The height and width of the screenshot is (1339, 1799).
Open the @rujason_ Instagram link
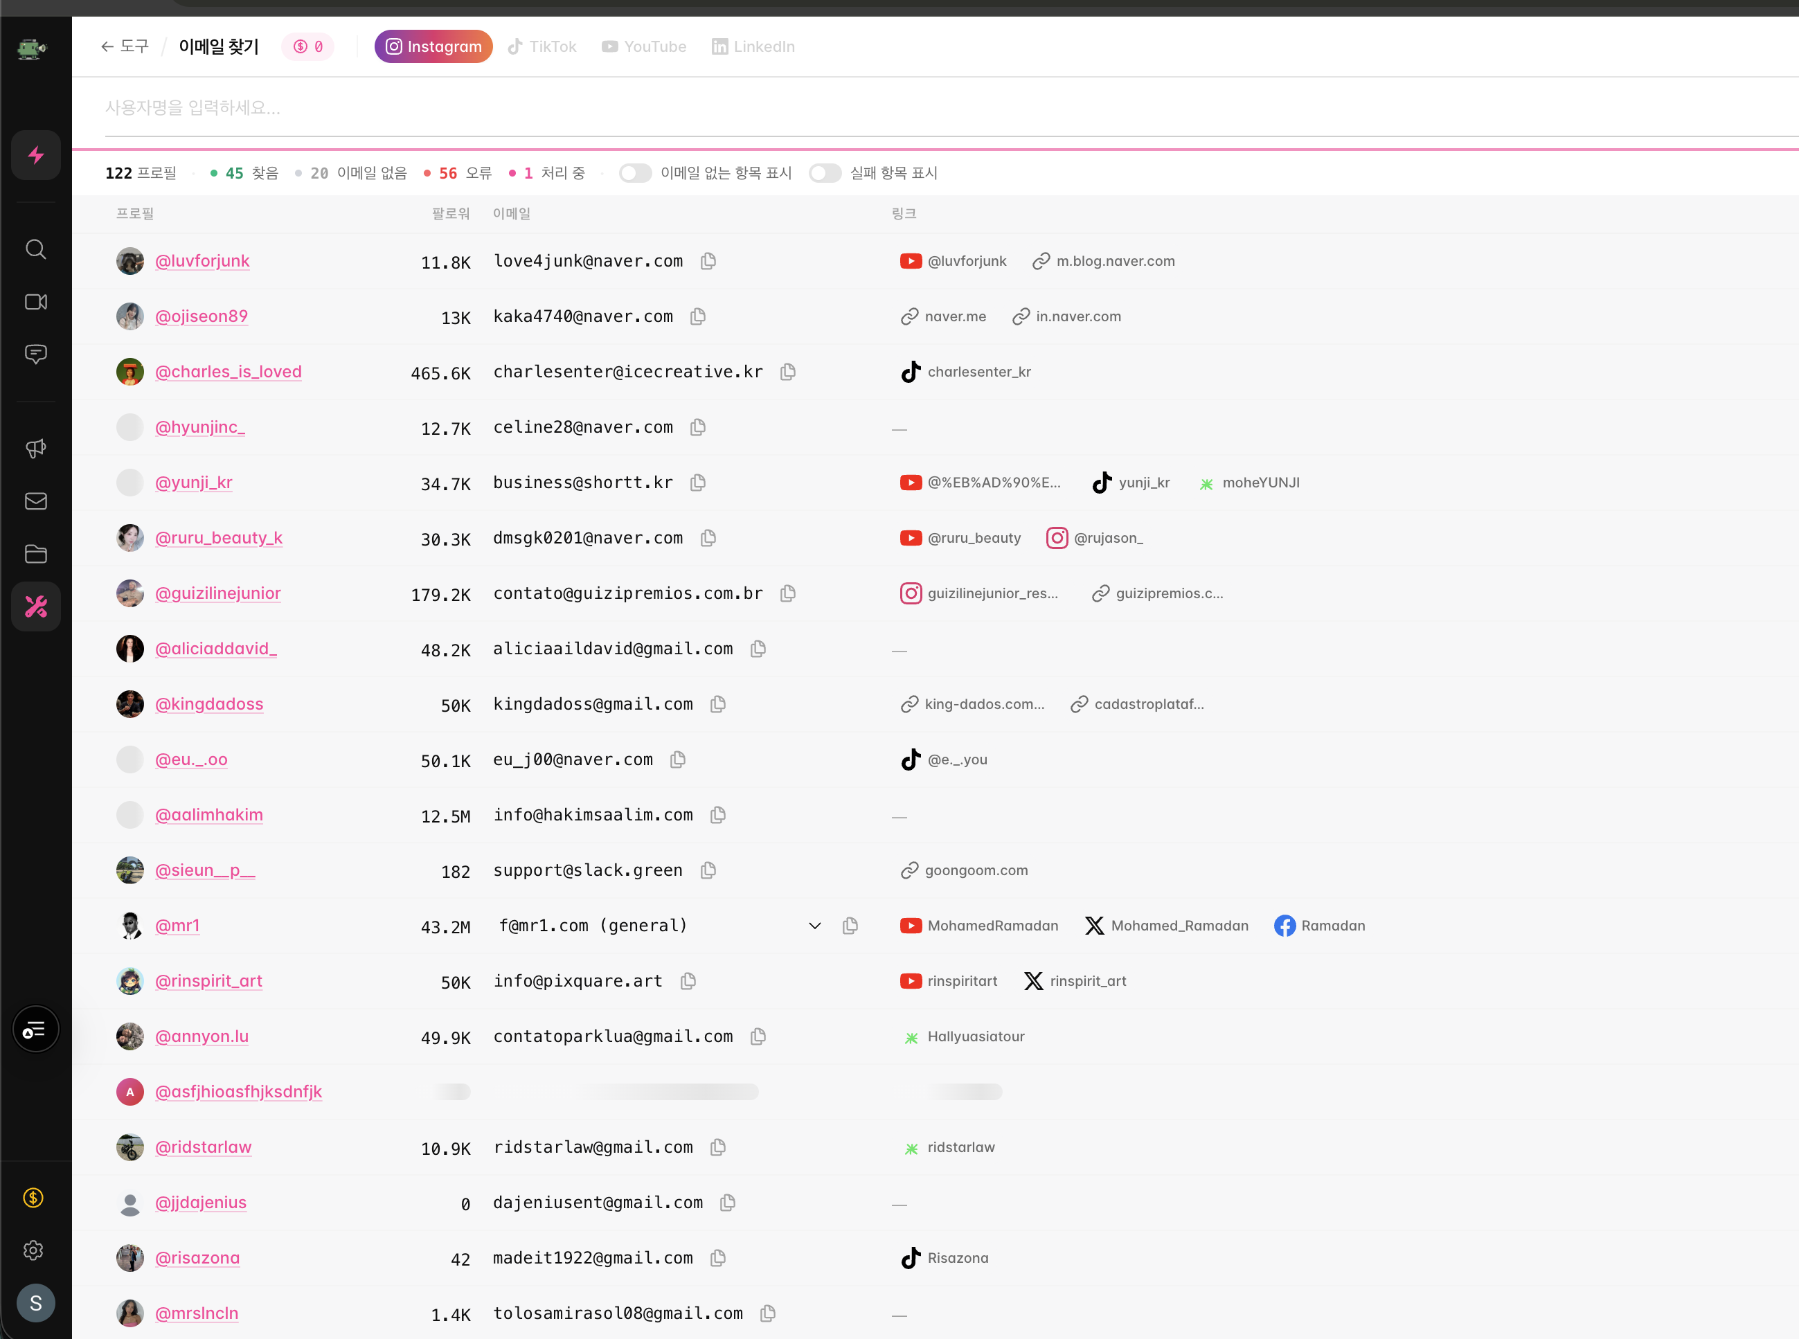1095,538
